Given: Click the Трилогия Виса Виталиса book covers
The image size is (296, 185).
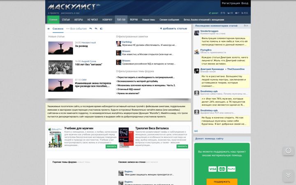Looking at the screenshot, I should 126,138.
